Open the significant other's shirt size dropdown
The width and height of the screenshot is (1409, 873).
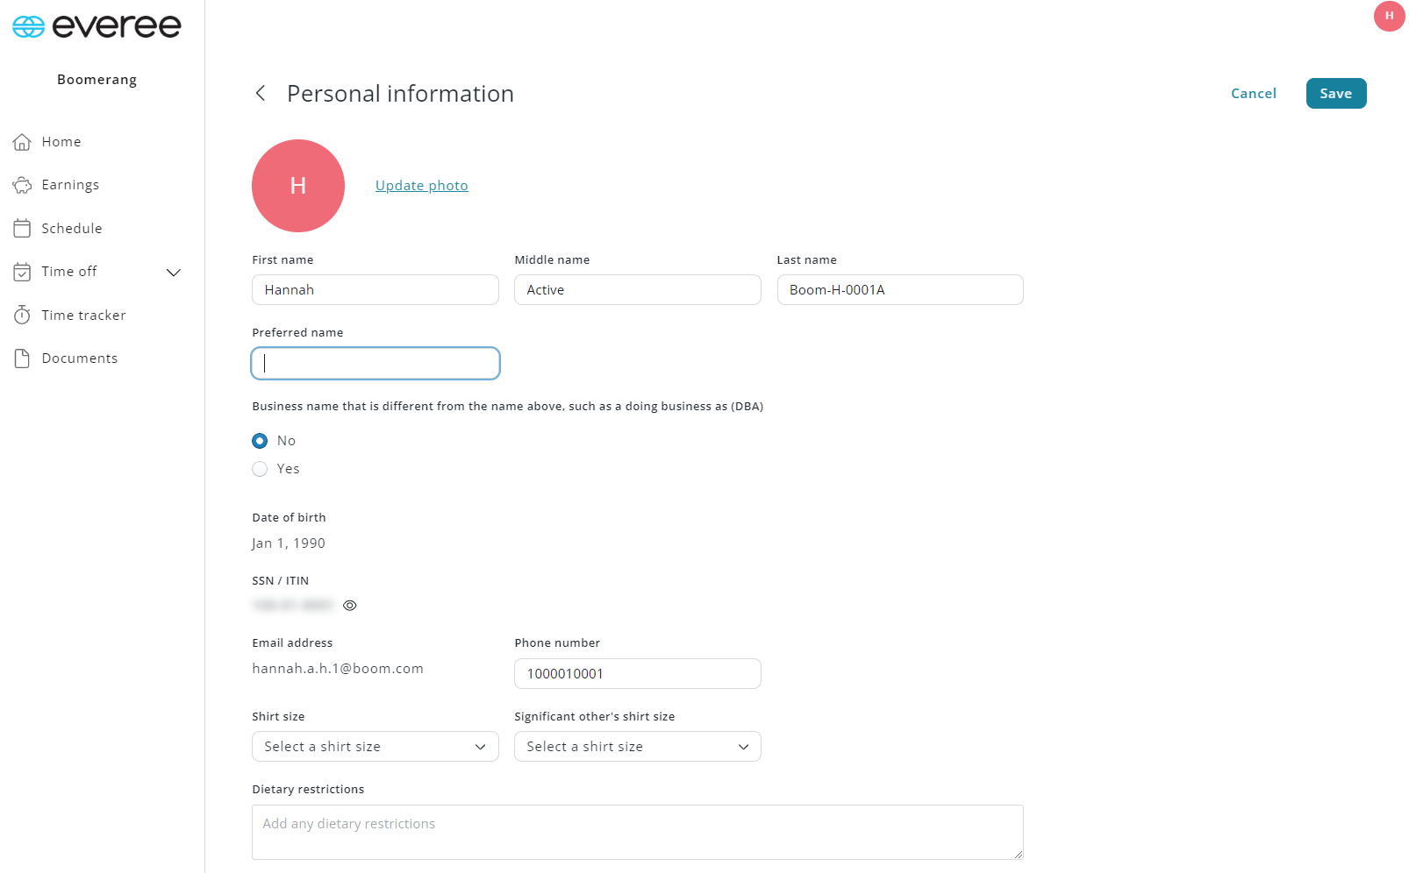click(x=637, y=746)
